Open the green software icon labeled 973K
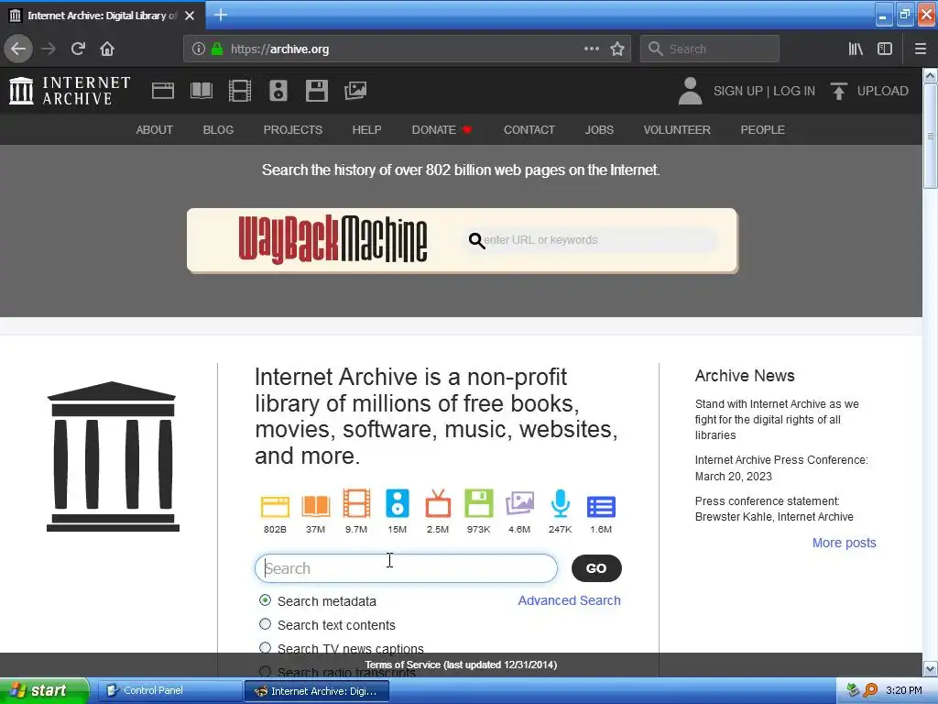 478,503
